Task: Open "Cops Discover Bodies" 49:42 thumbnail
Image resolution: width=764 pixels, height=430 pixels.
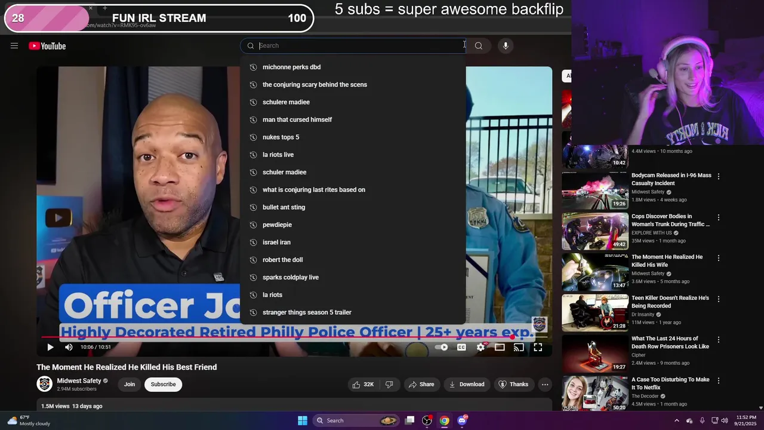Action: click(595, 231)
